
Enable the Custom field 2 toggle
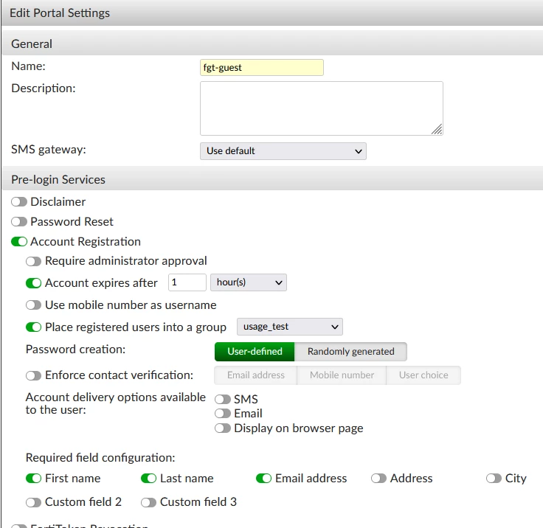34,502
